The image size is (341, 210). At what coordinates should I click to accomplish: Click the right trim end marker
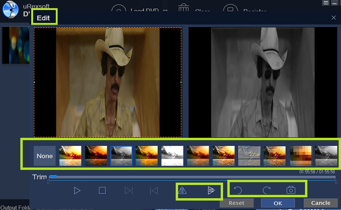pos(336,182)
